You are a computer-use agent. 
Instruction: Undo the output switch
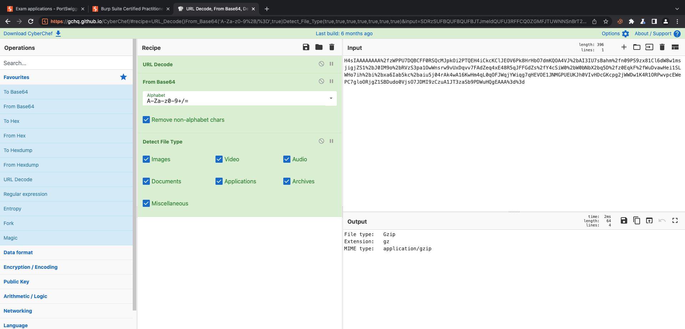point(662,220)
